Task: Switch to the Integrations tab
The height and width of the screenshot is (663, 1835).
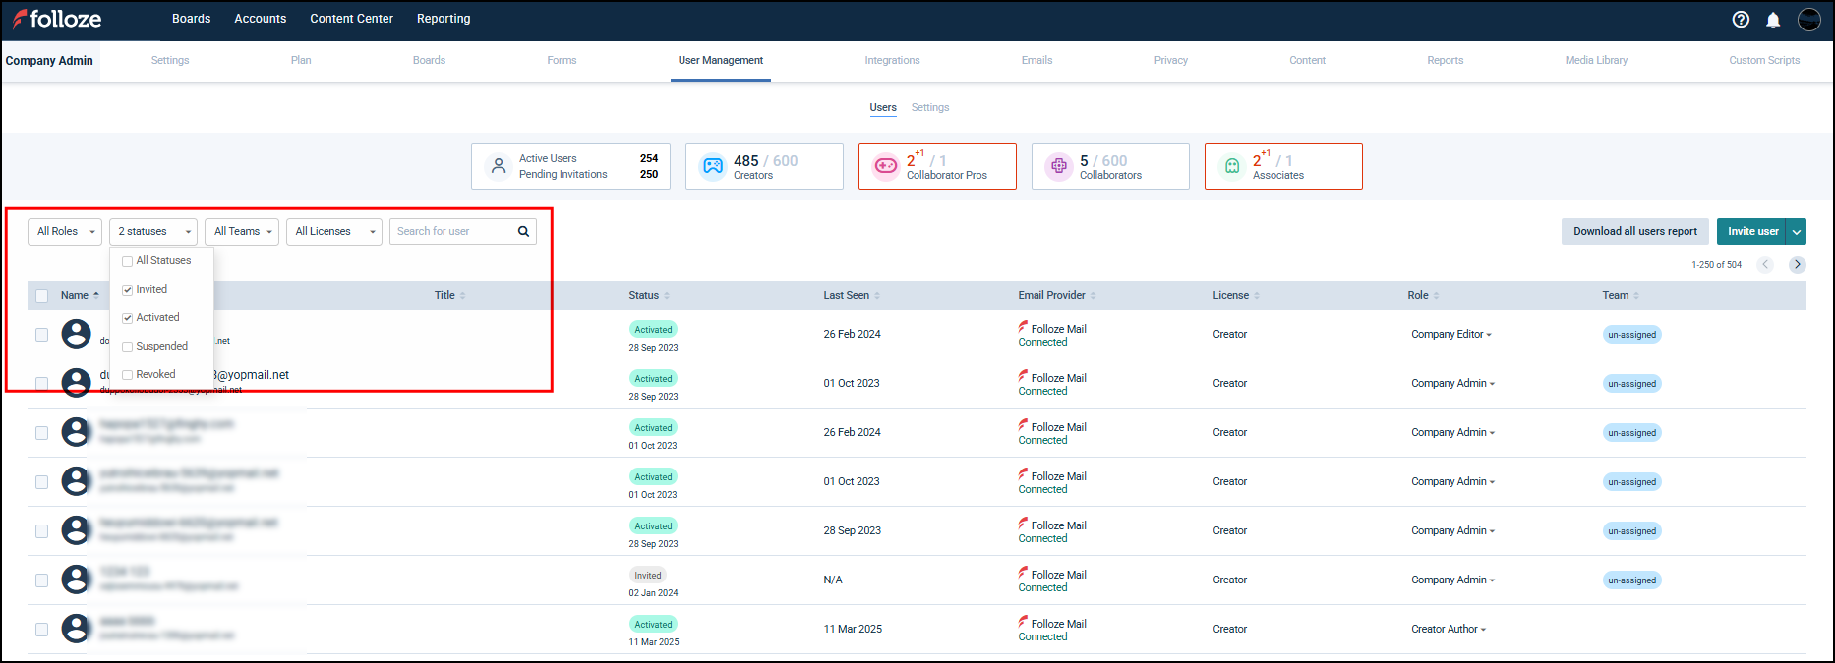Action: [892, 61]
